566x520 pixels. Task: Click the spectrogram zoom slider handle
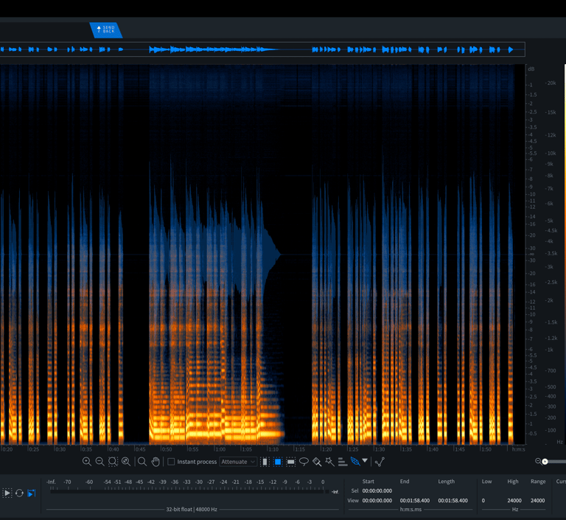coord(545,462)
